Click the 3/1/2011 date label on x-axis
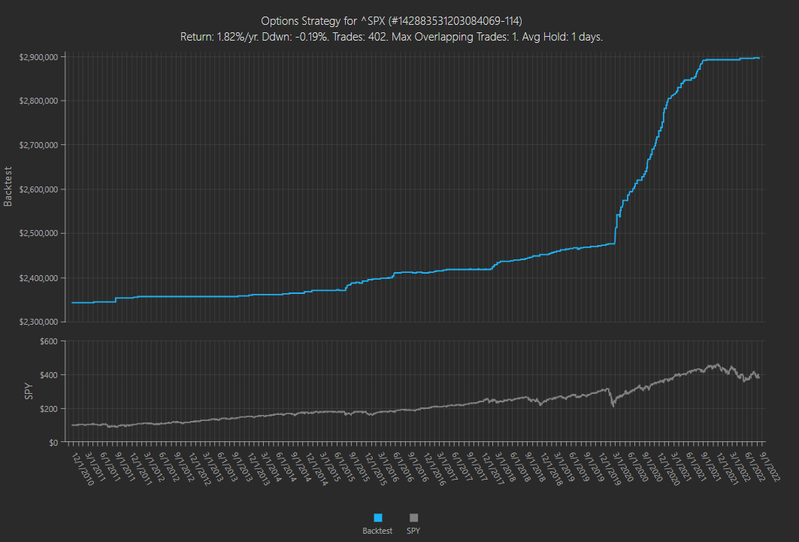Viewport: 799px width, 542px height. [x=96, y=467]
